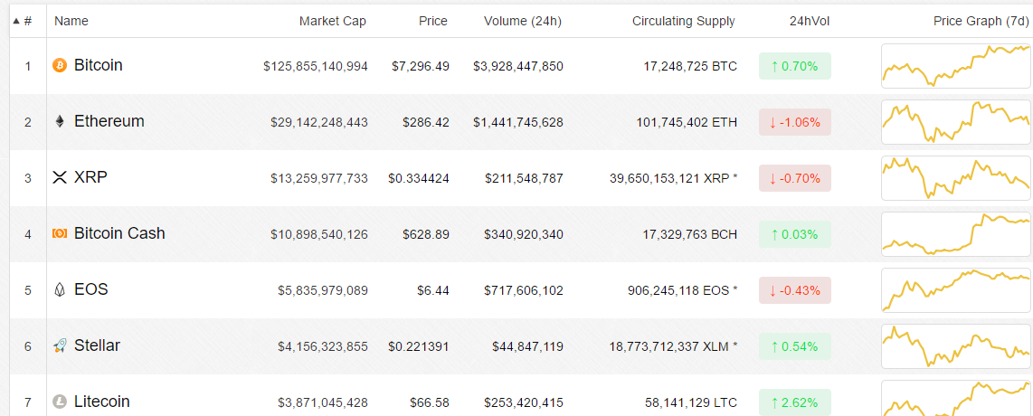Click the Bitcoin Cash logo icon

61,234
